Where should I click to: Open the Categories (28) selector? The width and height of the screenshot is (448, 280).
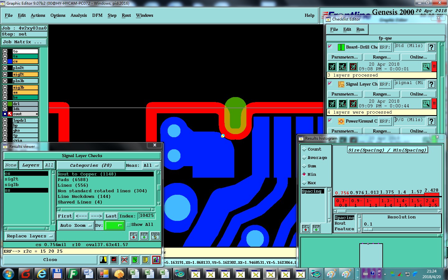click(x=91, y=166)
